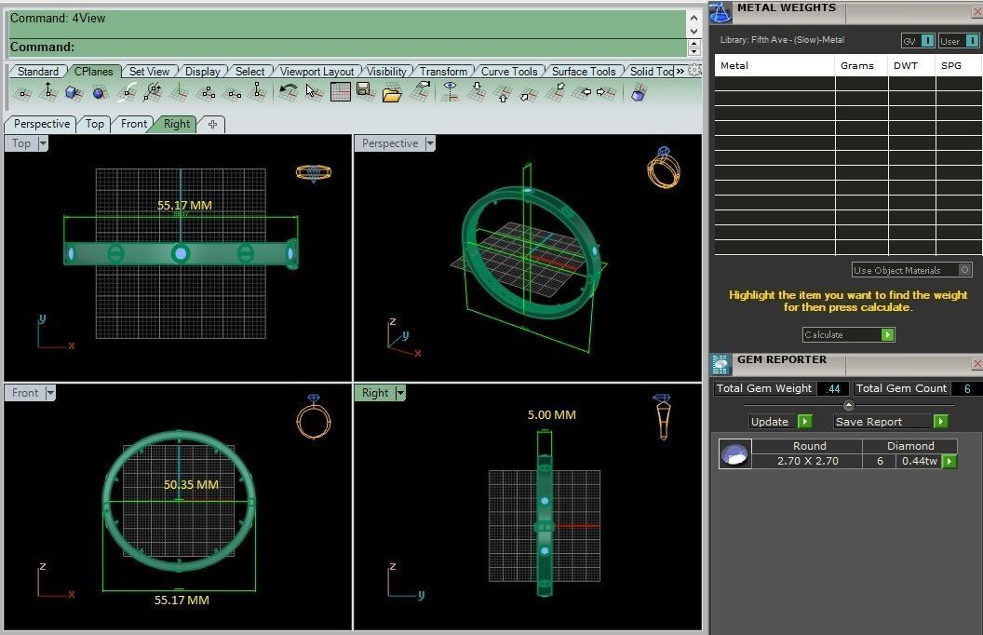Image resolution: width=983 pixels, height=635 pixels.
Task: Open the CPlane folder icon
Action: click(392, 94)
